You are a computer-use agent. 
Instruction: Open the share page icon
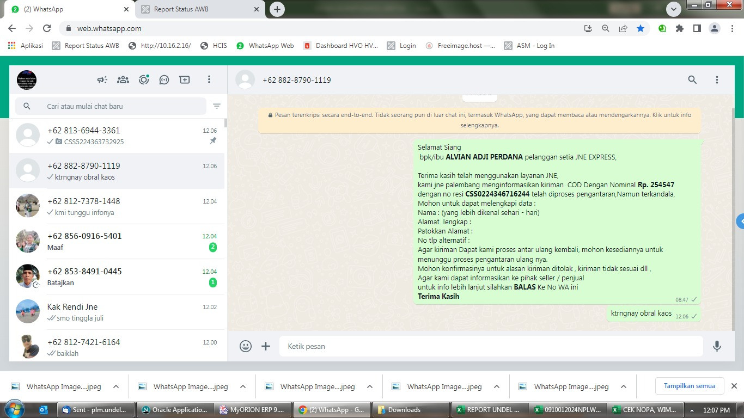click(623, 28)
